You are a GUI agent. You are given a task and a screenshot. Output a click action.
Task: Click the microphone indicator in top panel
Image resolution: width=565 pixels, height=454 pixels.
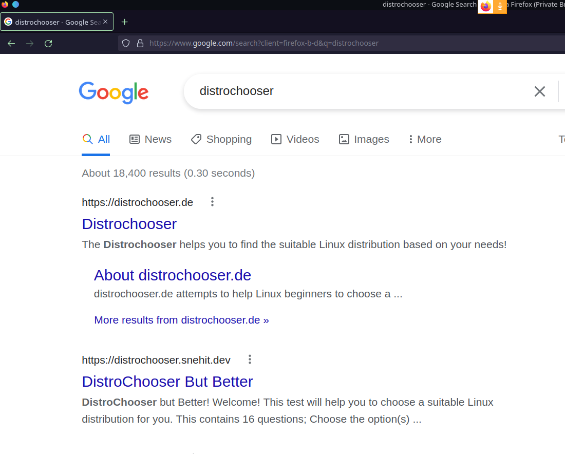[500, 6]
